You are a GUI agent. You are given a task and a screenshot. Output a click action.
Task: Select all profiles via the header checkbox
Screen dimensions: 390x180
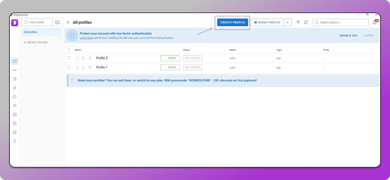pyautogui.click(x=69, y=50)
